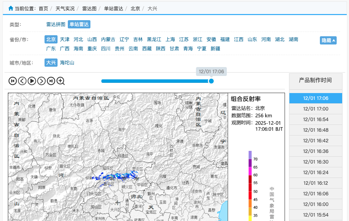Select 天津 province
The image size is (349, 221).
(x=65, y=39)
